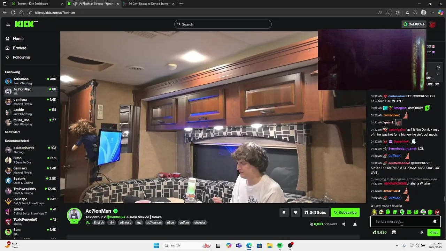Open File Explorer from taskbar
The image size is (446, 251).
pyautogui.click(x=270, y=245)
